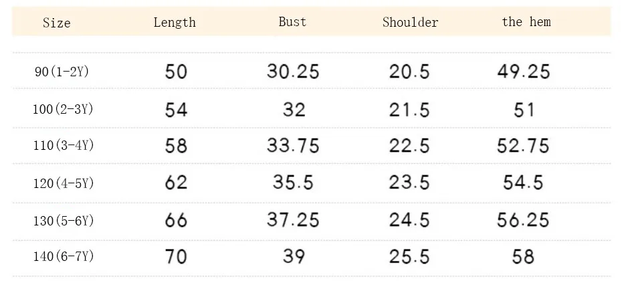Select the 110(3-4Y) size row label
This screenshot has width=630, height=285.
tap(64, 145)
